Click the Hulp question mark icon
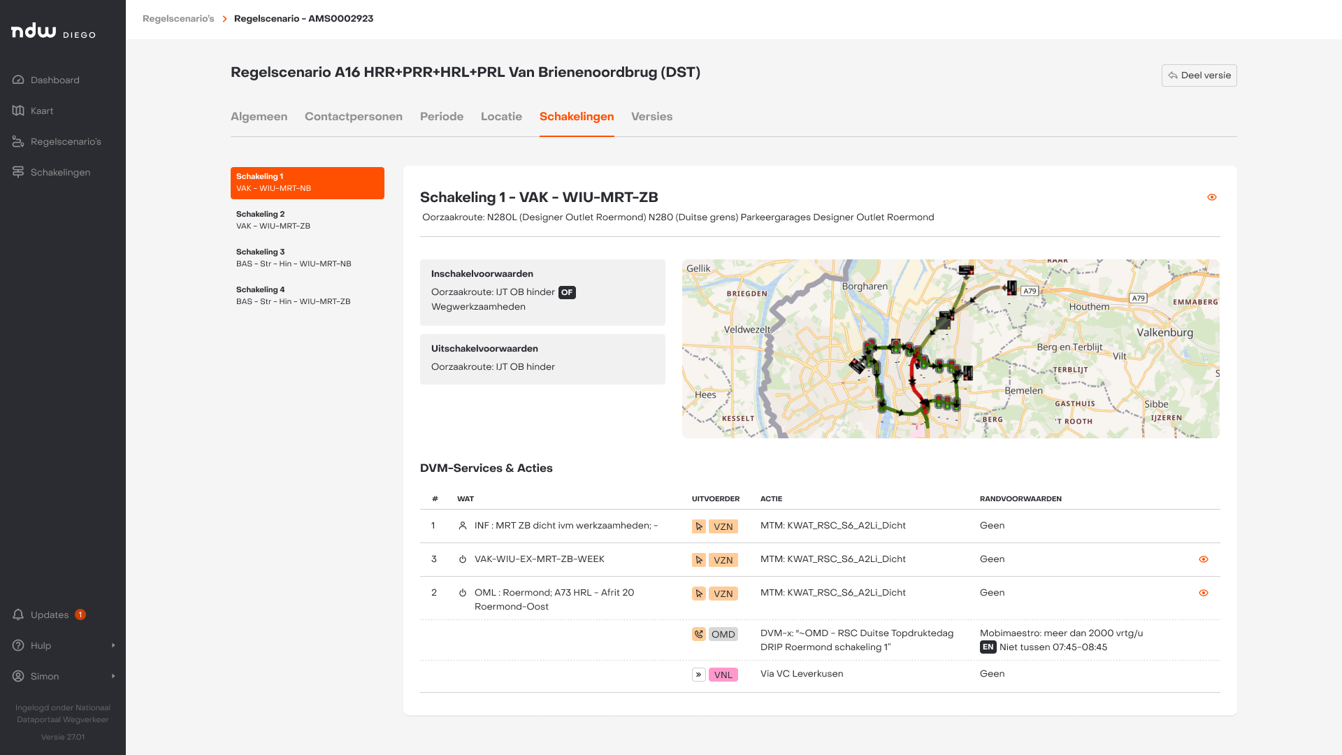Viewport: 1342px width, 755px height. [x=18, y=645]
